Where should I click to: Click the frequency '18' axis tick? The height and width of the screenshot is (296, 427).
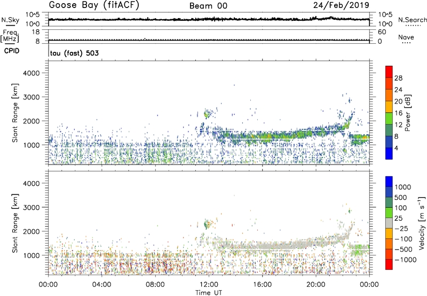pos(36,32)
